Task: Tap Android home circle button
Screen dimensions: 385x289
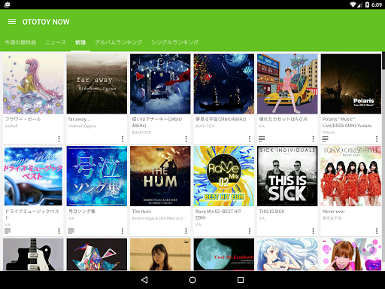Action: coord(192,280)
